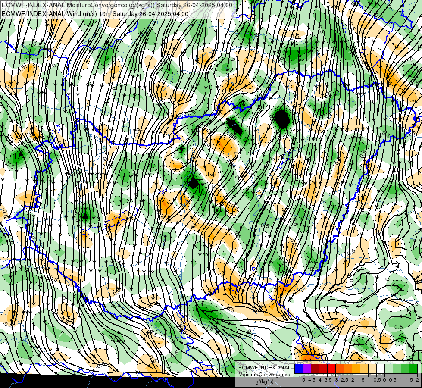Pick the bright red swatch between -3.5 and -3
Image resolution: width=422 pixels, height=388 pixels.
point(331,369)
